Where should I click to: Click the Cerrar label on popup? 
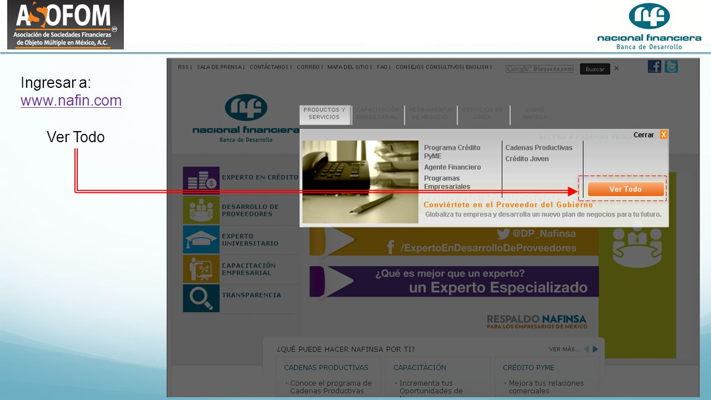[644, 135]
